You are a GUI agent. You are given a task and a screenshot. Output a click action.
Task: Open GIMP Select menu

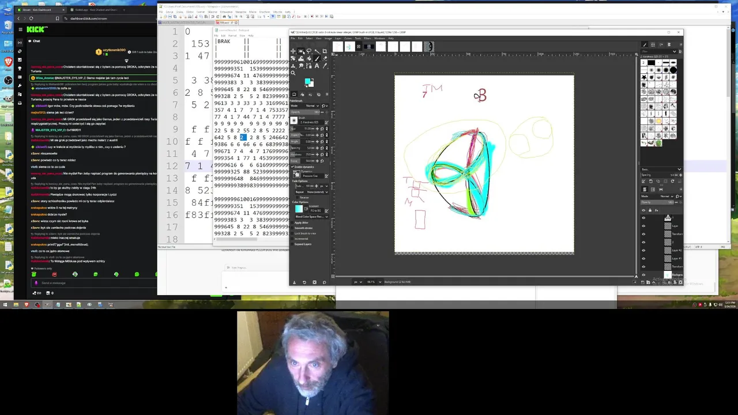[309, 38]
